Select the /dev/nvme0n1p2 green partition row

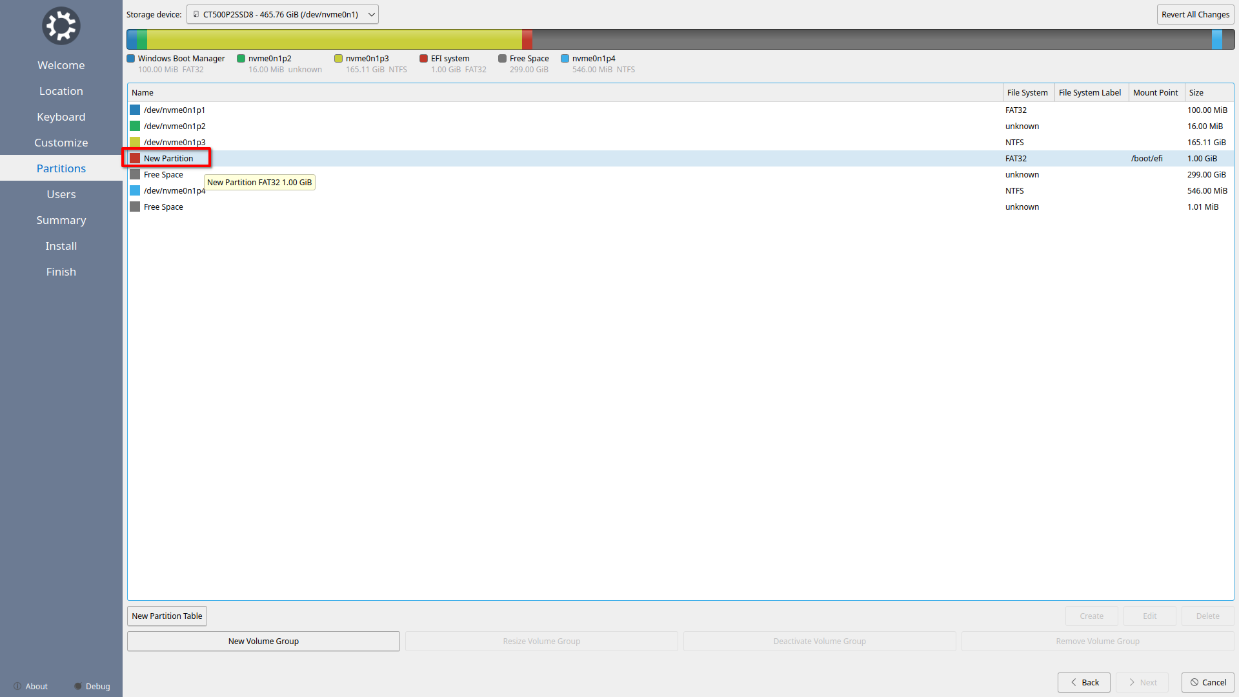[174, 126]
